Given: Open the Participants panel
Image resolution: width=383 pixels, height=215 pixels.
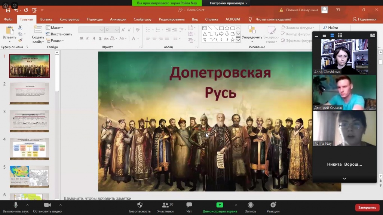Looking at the screenshot, I should pyautogui.click(x=165, y=205).
